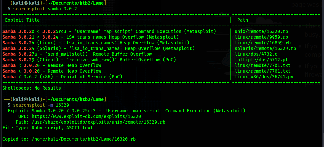Select the multiple/dos/5712.pl path entry
Viewport: 324px width, 147px height.
point(261,60)
